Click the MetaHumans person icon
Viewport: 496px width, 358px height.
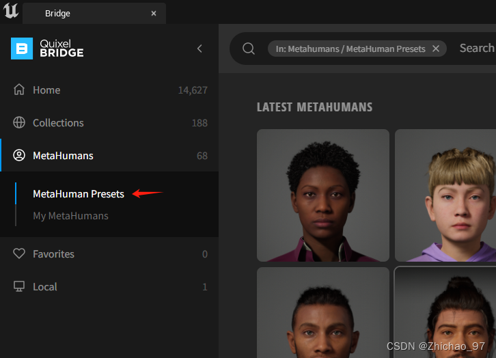point(19,155)
